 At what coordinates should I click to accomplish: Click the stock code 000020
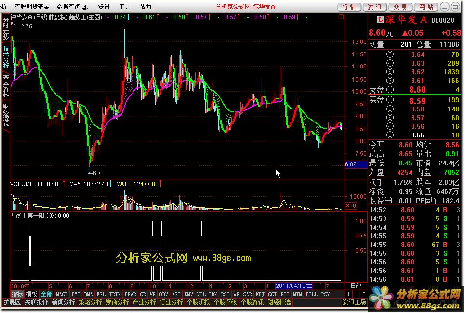(x=442, y=20)
